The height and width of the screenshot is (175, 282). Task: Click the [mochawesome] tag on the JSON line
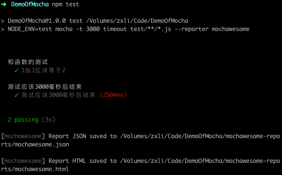[23, 136]
